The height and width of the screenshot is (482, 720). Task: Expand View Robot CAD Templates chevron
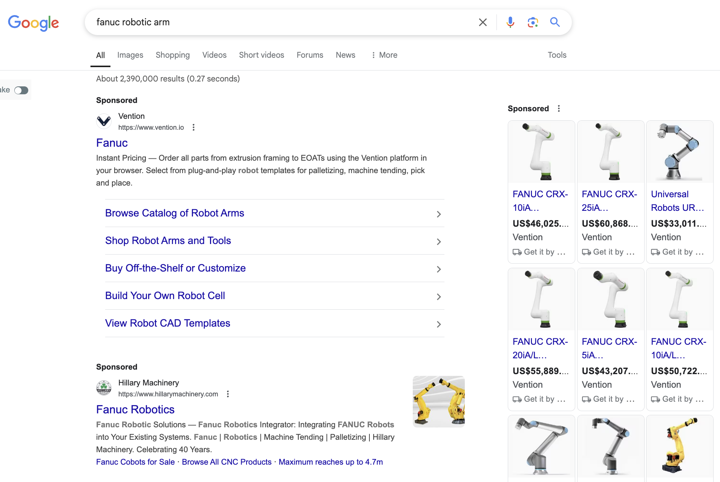[x=439, y=324]
